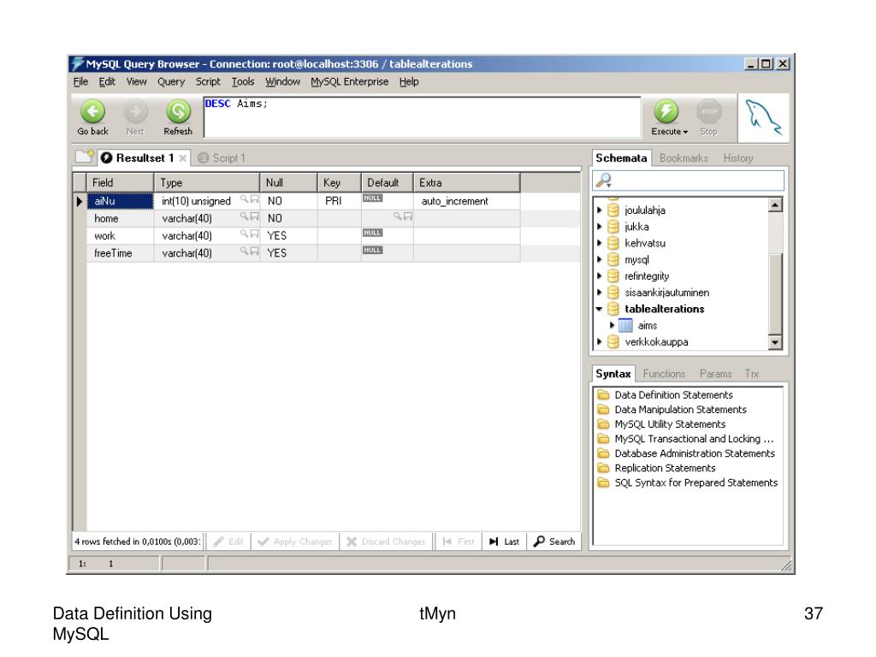The height and width of the screenshot is (657, 876).
Task: Click the schemata search field
Action: (x=688, y=181)
